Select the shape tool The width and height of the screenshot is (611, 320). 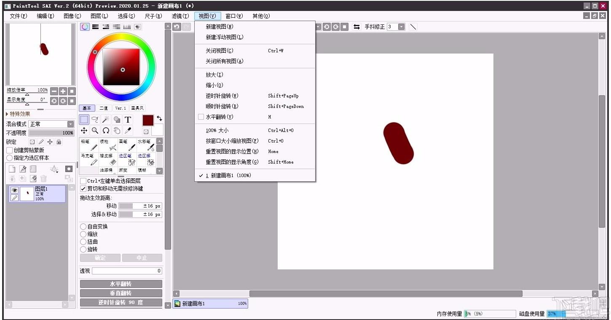[117, 119]
